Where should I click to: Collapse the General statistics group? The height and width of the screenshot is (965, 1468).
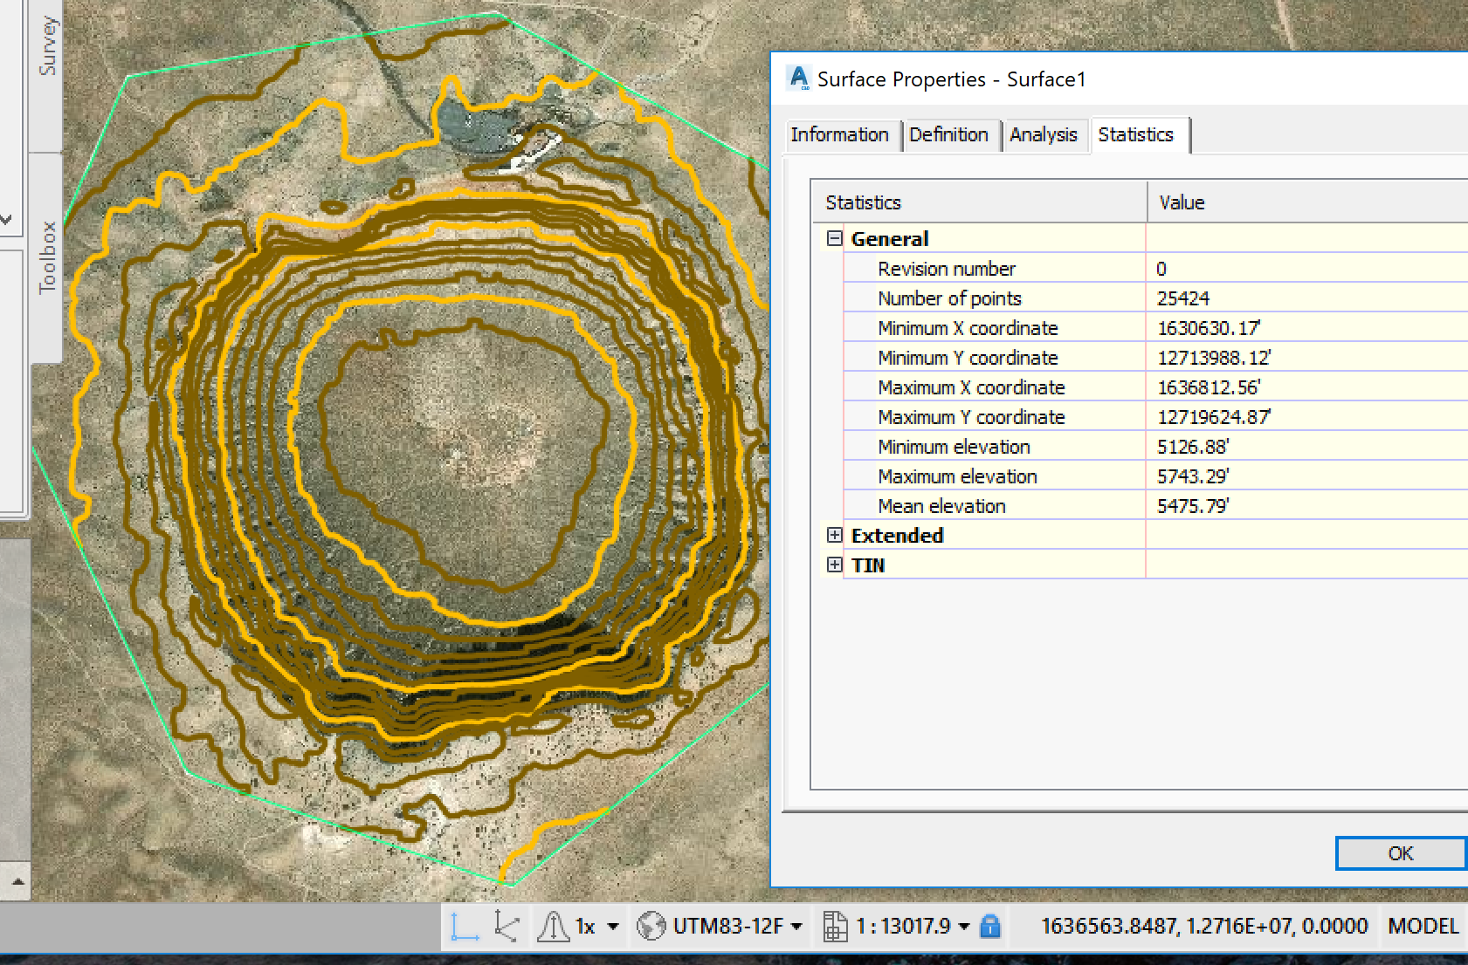[835, 238]
